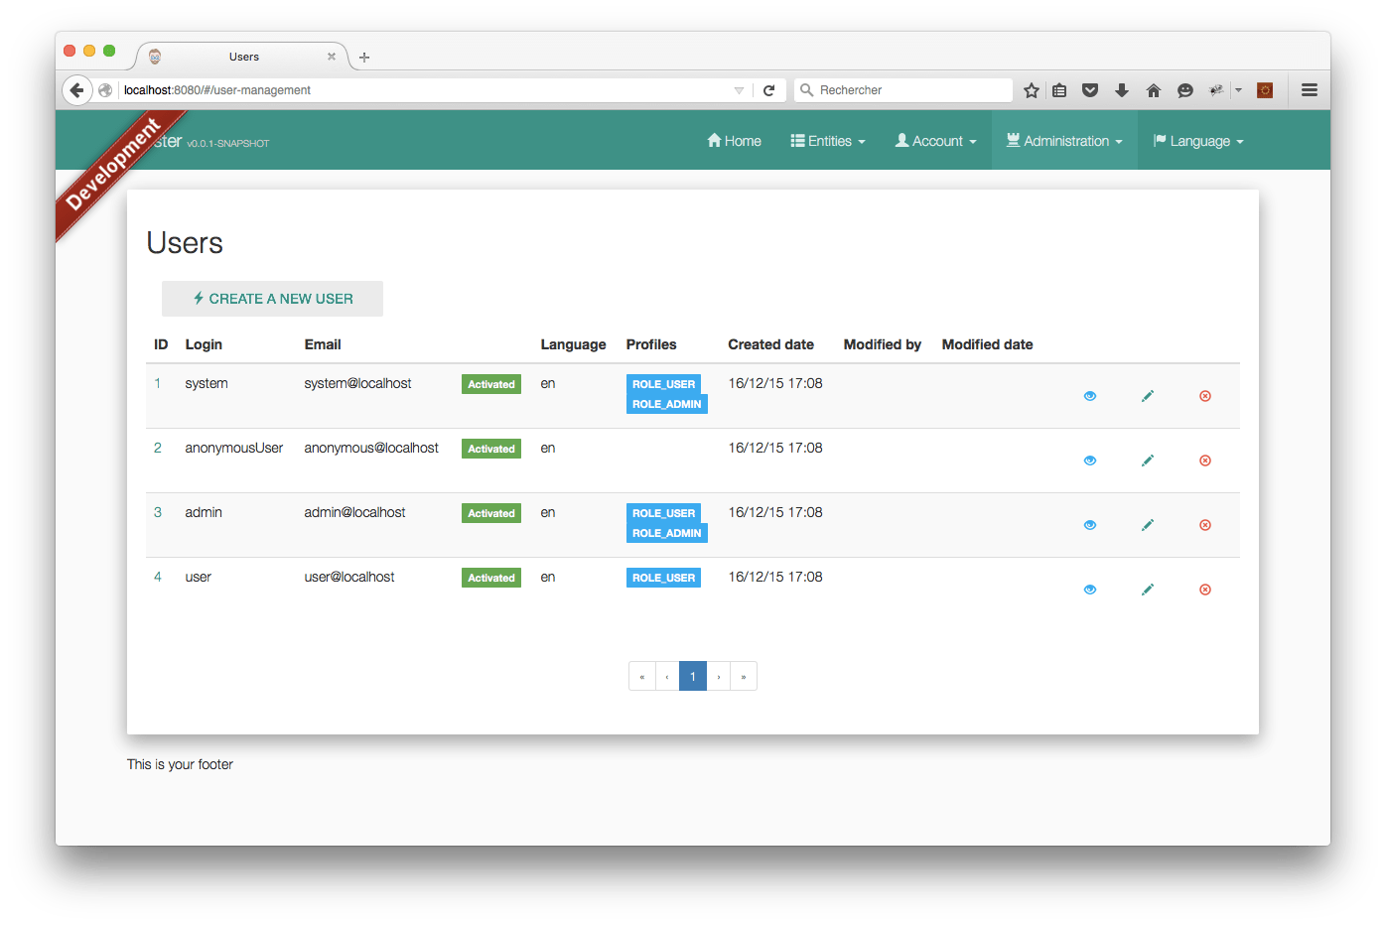Edit the user account via pencil icon
The width and height of the screenshot is (1386, 925).
1148,589
